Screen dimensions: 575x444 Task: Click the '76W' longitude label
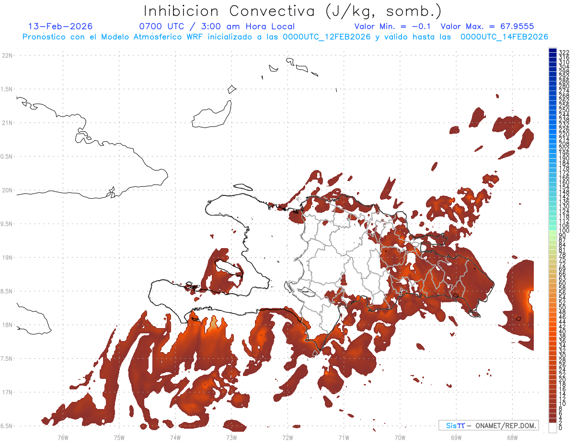(x=63, y=437)
